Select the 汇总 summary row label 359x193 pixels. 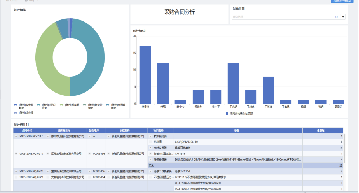click(x=152, y=165)
